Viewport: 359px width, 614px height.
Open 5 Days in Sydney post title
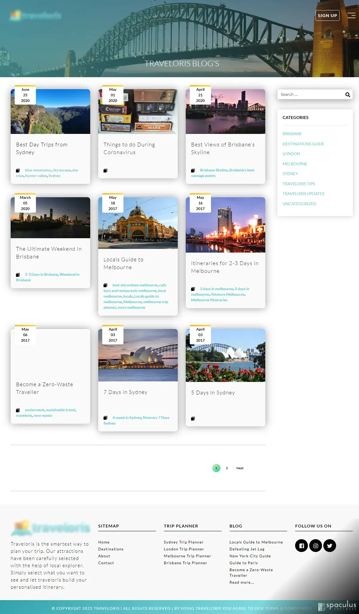click(x=213, y=393)
